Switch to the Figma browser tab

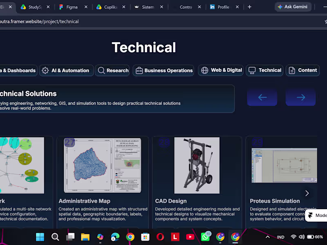click(x=72, y=7)
